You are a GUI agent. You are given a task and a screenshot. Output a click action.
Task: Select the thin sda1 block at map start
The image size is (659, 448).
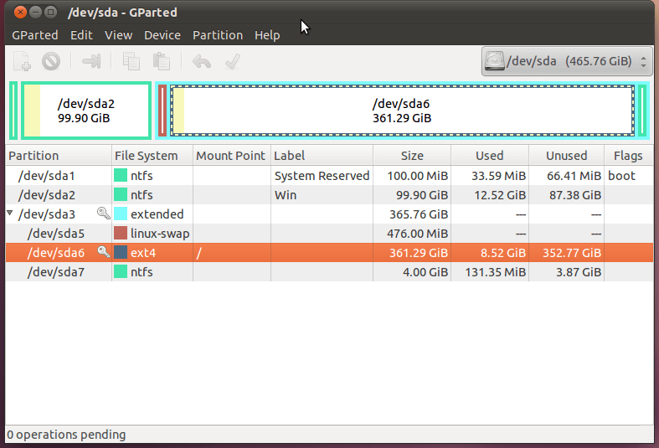pos(13,111)
